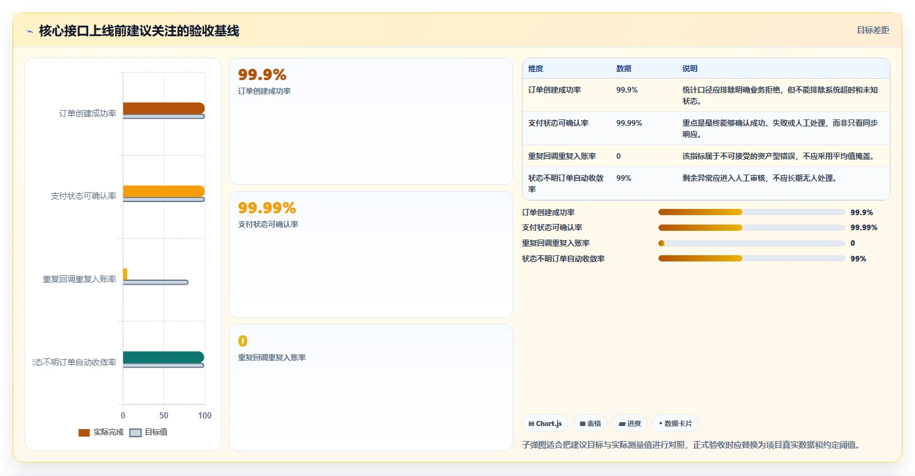Screen dimensions: 915x476
Task: Click the 重复回调重复入账率 progress bar dot
Action: click(x=662, y=243)
